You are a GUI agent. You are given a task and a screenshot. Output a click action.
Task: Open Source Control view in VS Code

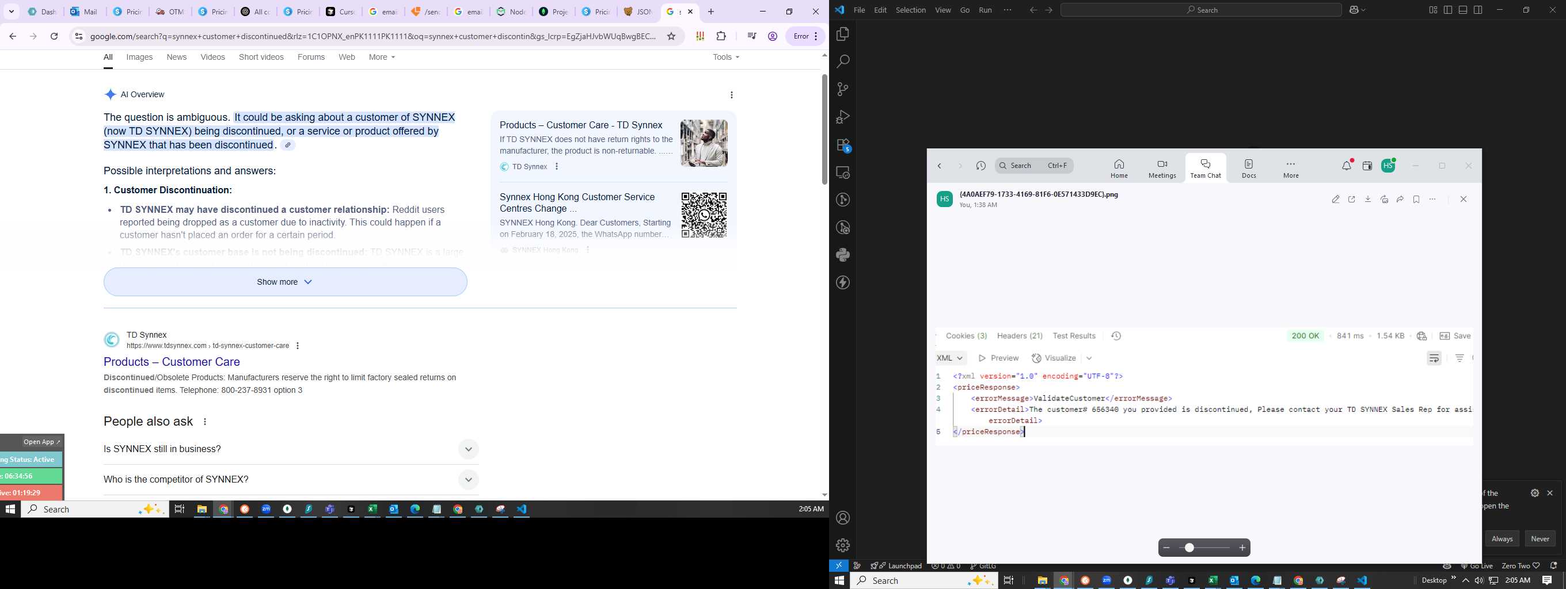coord(842,89)
